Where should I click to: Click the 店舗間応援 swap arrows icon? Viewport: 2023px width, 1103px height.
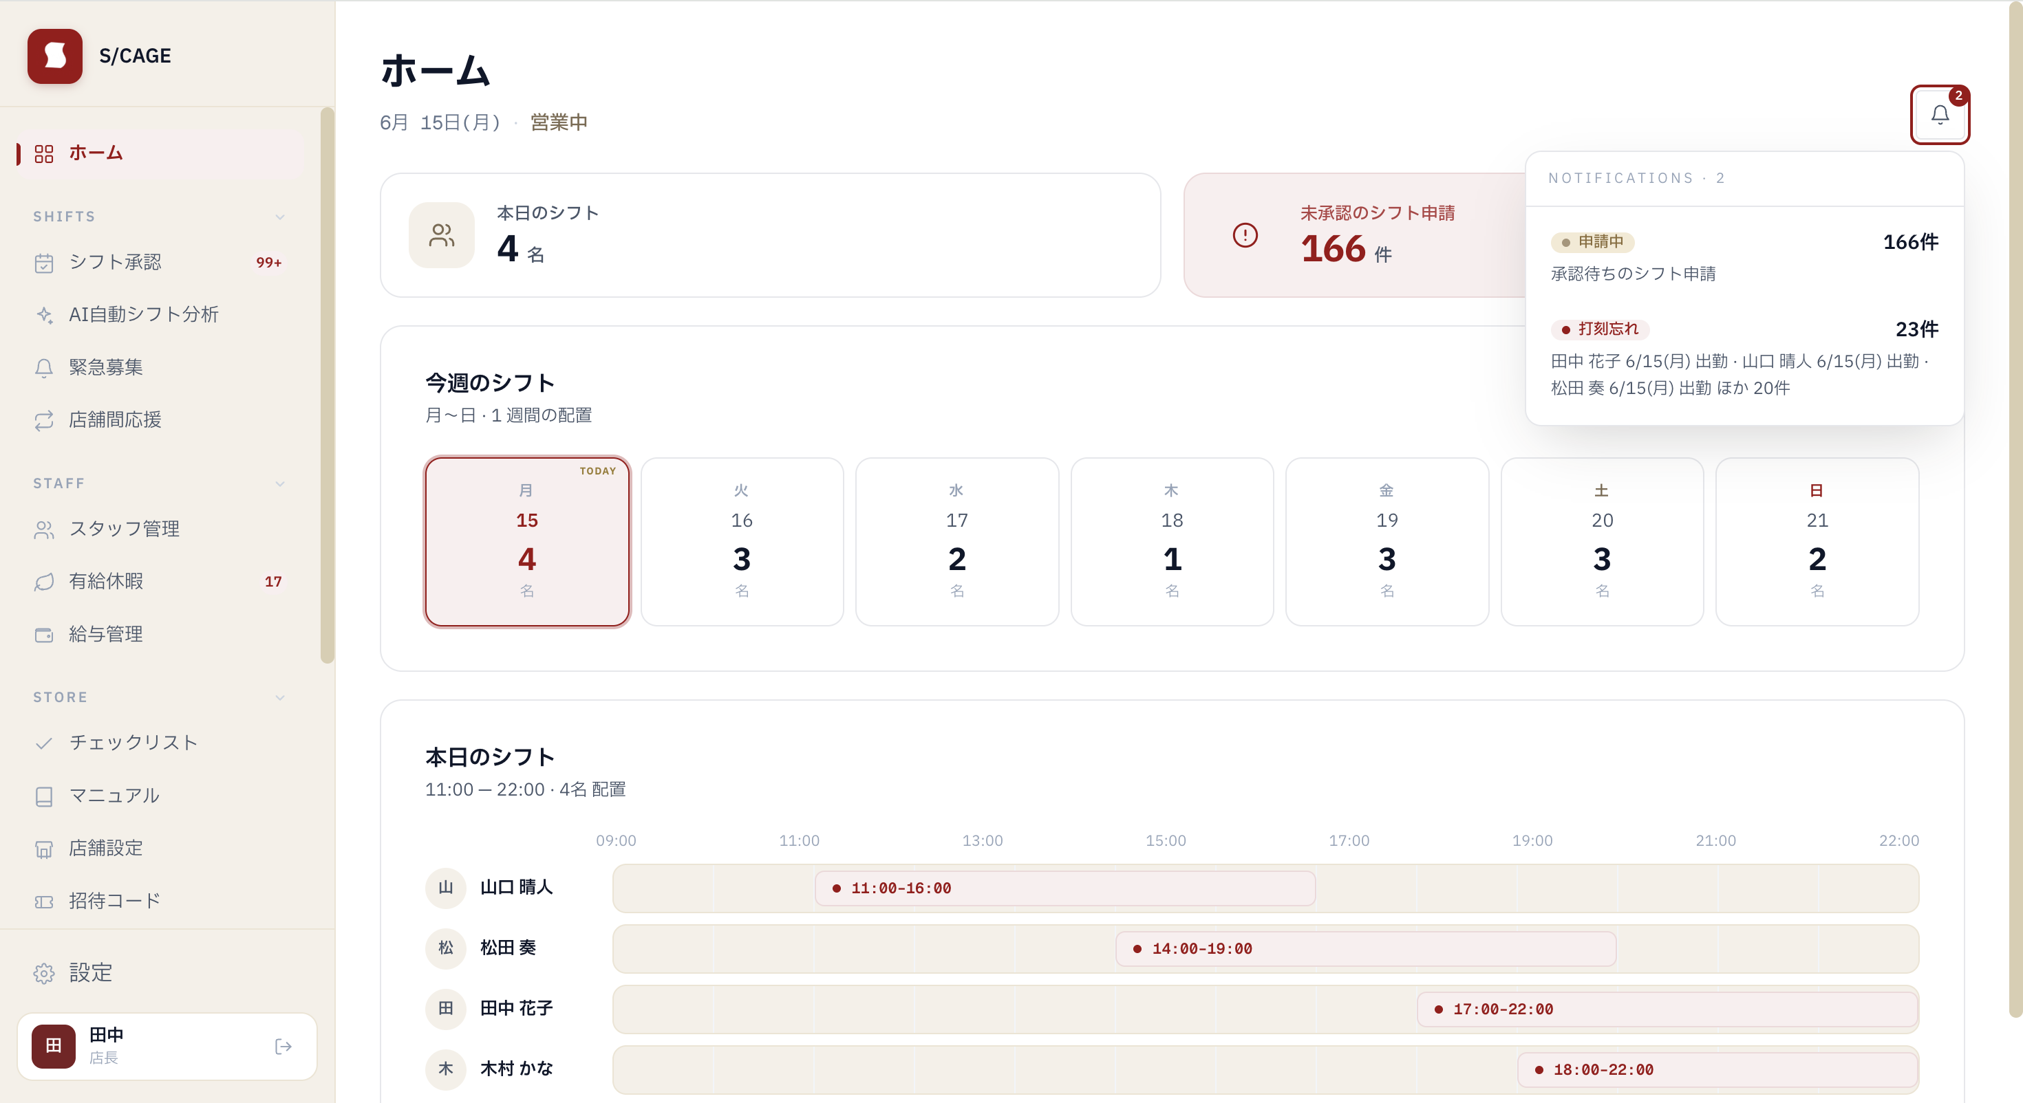44,420
